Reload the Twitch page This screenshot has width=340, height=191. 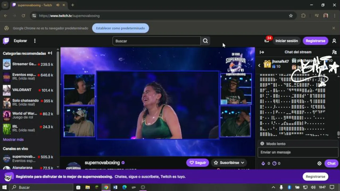pos(23,16)
